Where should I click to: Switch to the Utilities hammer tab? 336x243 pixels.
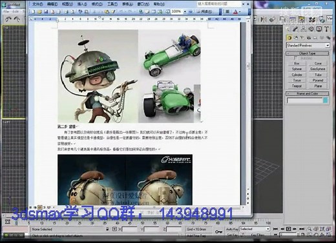(326, 29)
